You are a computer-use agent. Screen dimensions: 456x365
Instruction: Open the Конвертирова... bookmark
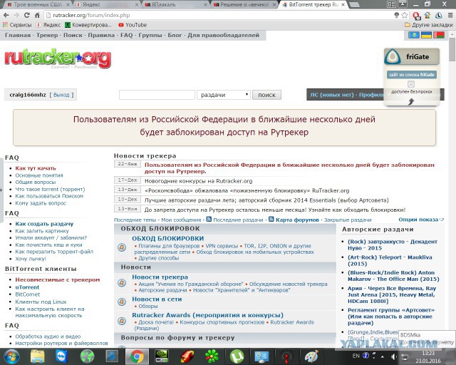(88, 25)
